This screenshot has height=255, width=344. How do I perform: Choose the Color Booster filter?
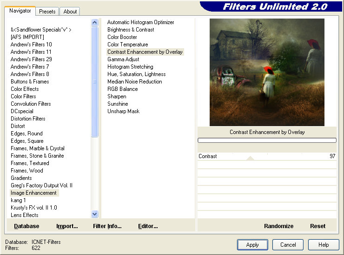(122, 37)
